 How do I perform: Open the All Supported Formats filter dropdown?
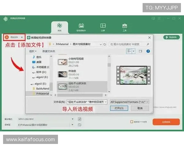[129, 102]
